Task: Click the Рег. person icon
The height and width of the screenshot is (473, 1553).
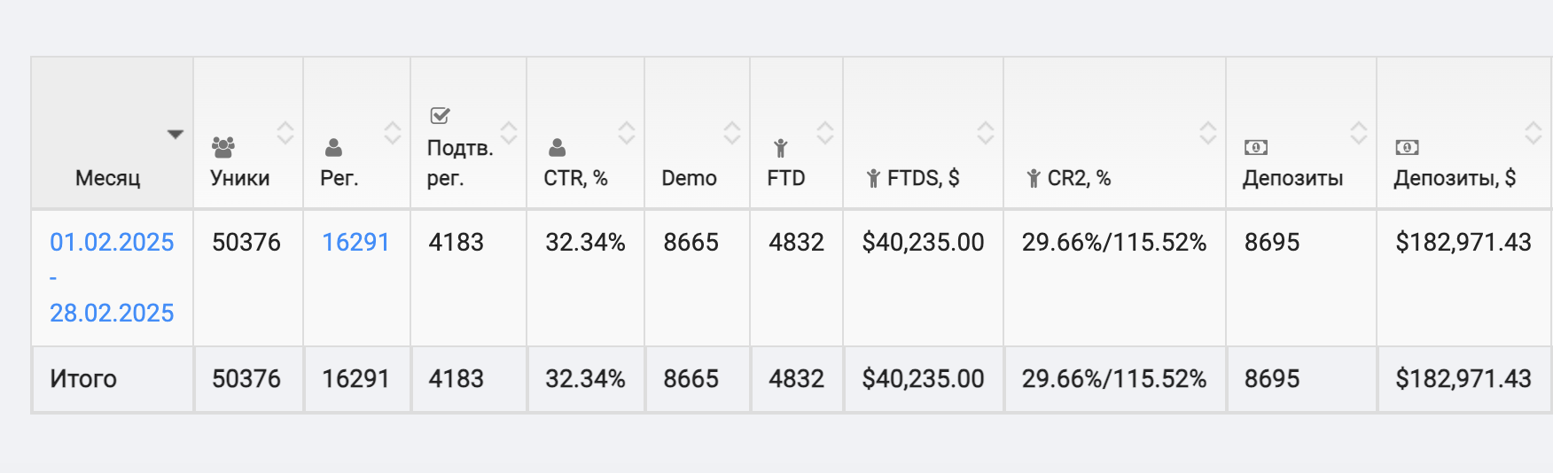Action: click(x=333, y=147)
